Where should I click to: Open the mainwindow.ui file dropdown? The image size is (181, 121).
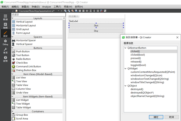tap(58, 11)
